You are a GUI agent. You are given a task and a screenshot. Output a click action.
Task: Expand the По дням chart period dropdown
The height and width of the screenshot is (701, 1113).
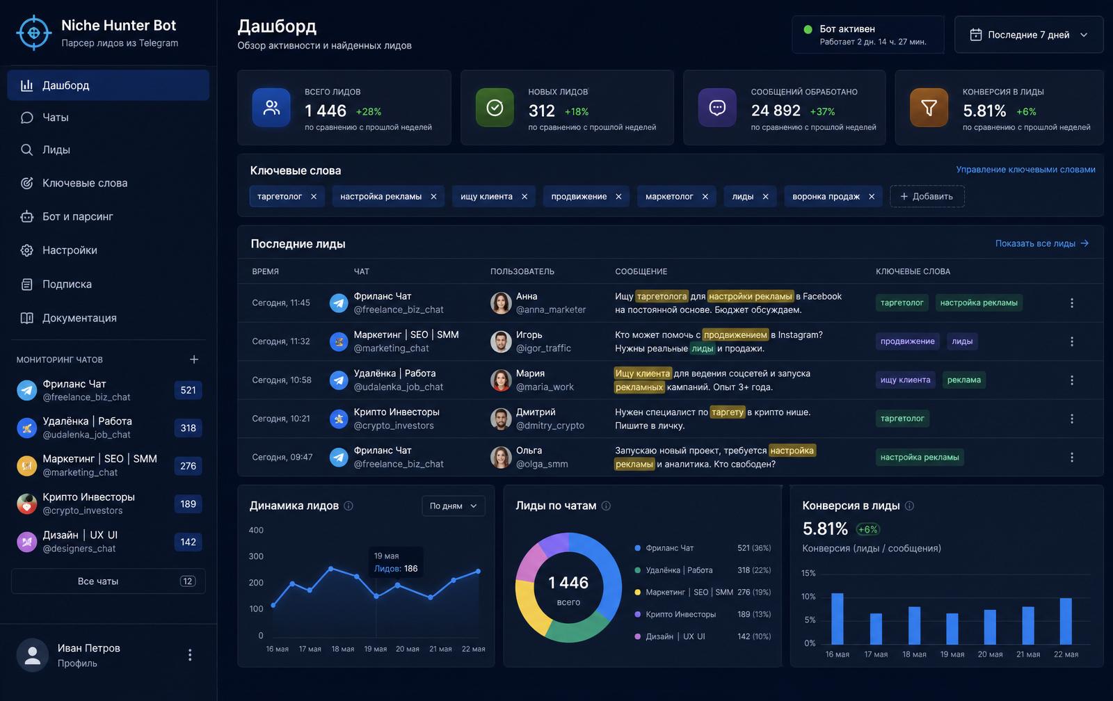point(454,506)
